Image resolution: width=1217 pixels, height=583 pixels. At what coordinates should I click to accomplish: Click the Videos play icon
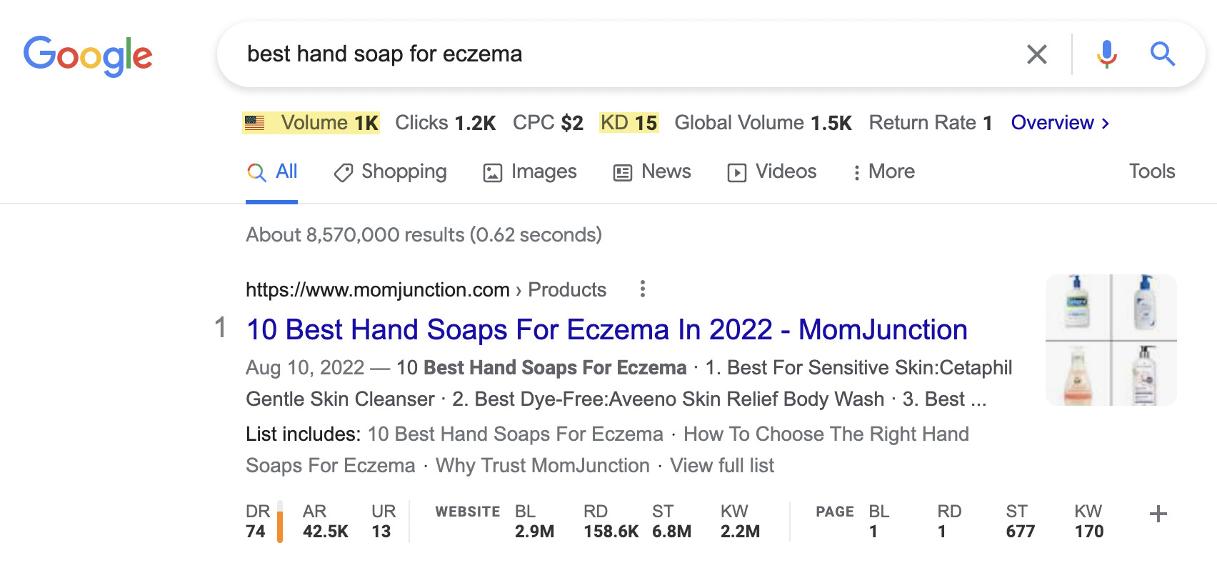[x=736, y=171]
